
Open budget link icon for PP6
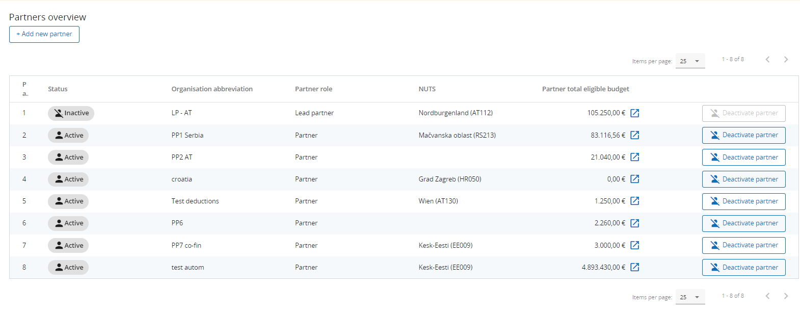point(634,223)
